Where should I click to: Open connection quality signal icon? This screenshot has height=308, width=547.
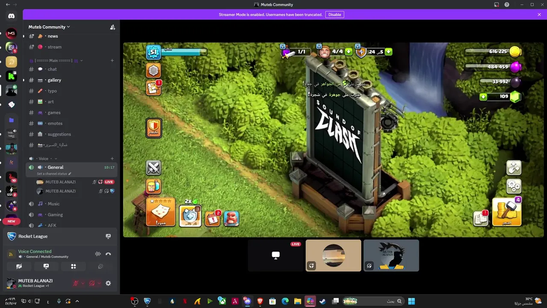tap(12, 254)
